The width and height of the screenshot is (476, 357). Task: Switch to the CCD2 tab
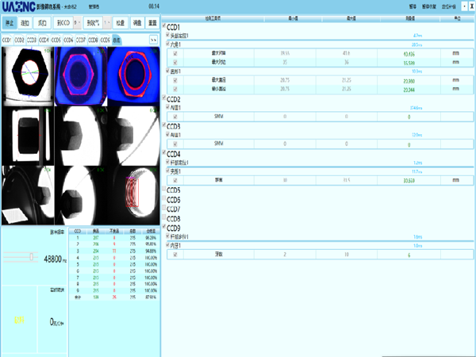pyautogui.click(x=20, y=38)
